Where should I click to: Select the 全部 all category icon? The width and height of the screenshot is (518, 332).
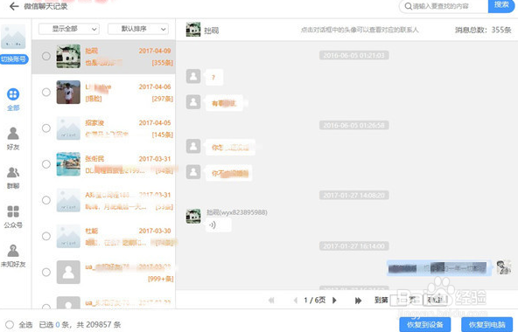[x=13, y=94]
